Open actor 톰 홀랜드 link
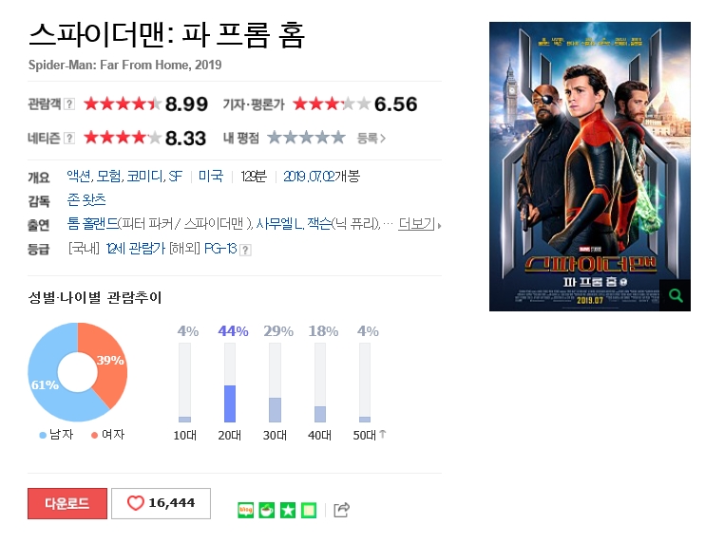724x543 pixels. tap(92, 224)
